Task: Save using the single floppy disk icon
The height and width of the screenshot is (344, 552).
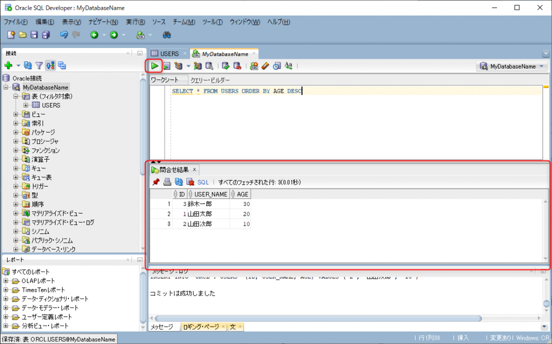Action: [x=34, y=35]
